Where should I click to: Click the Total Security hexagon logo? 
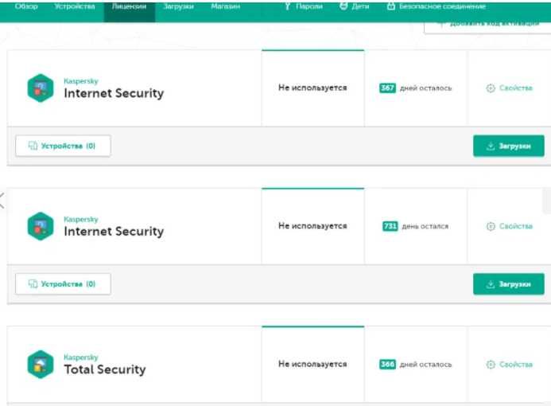pos(41,365)
